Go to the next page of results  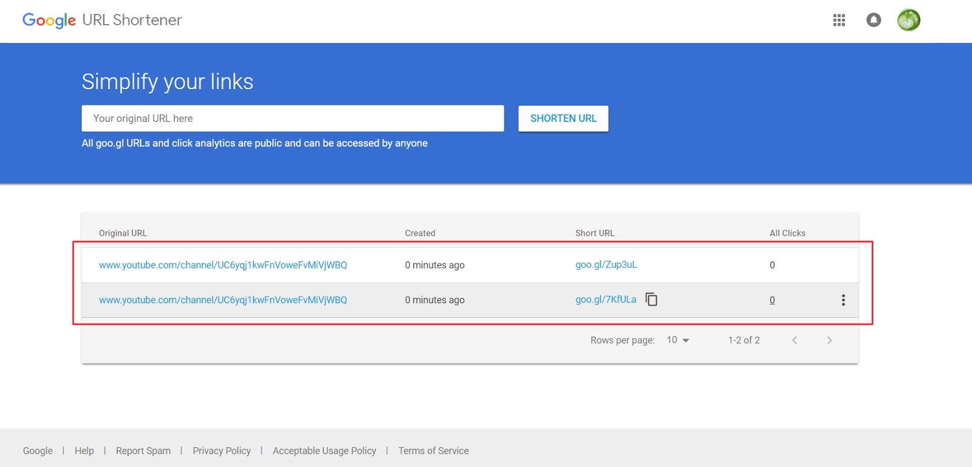point(829,340)
